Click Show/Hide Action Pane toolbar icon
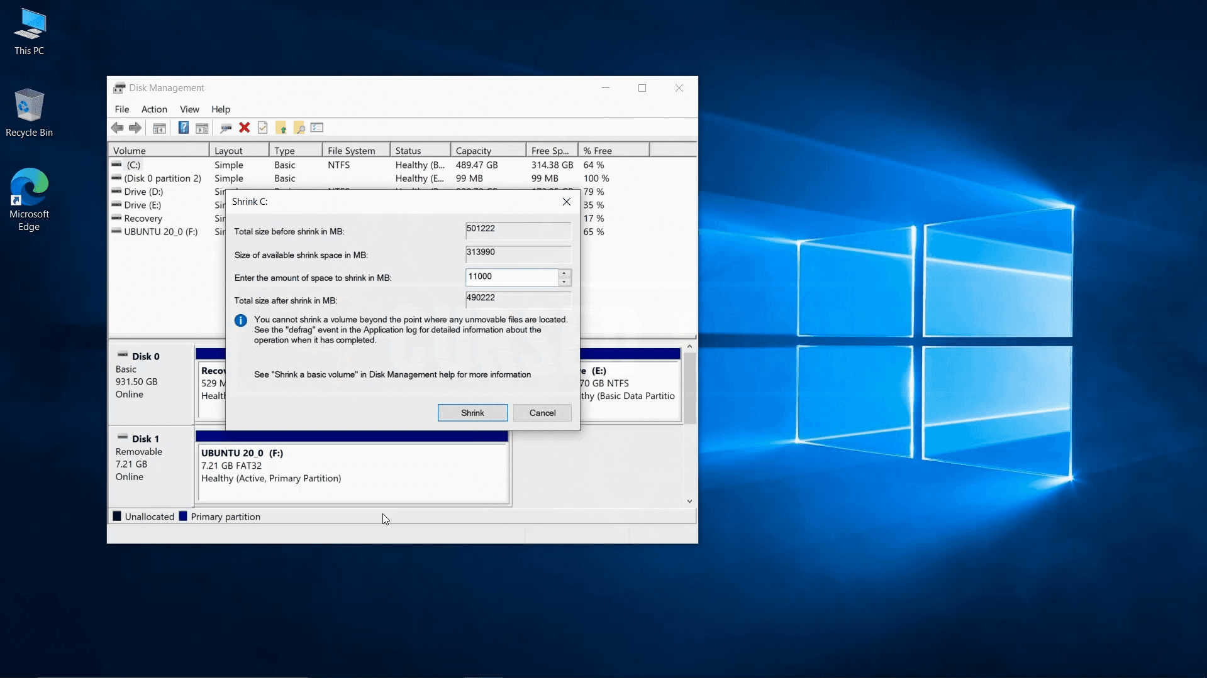Viewport: 1207px width, 678px height. [202, 128]
